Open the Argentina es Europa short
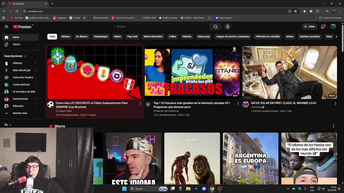This screenshot has height=193, width=344. (250, 158)
